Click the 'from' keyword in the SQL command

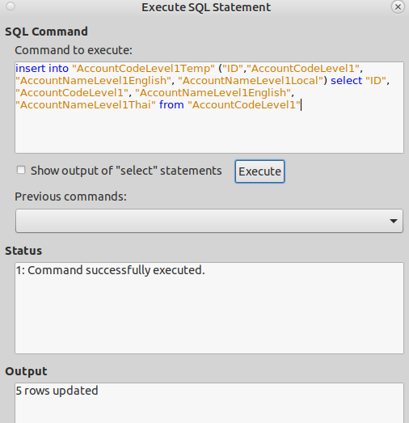pos(171,104)
